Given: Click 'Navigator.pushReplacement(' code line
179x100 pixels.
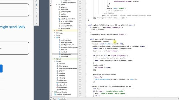Looking at the screenshot, I should tap(105, 75).
